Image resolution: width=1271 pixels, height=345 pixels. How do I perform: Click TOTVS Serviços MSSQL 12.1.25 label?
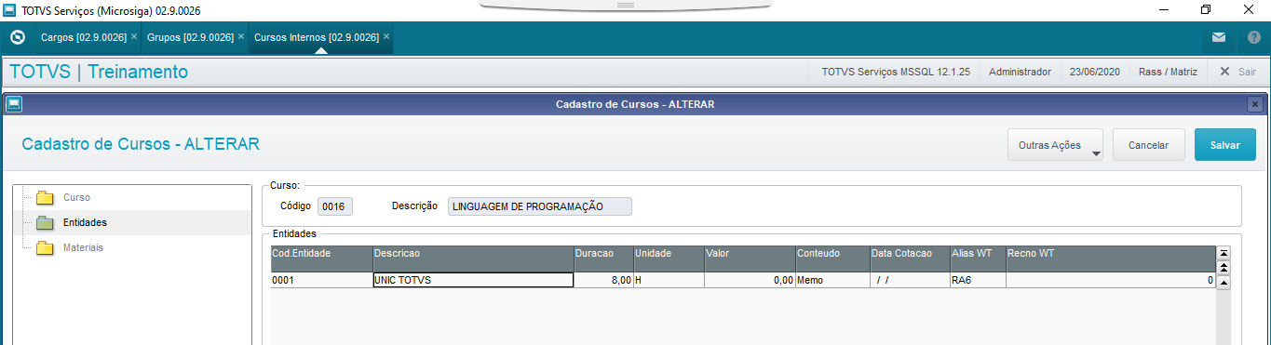(896, 72)
